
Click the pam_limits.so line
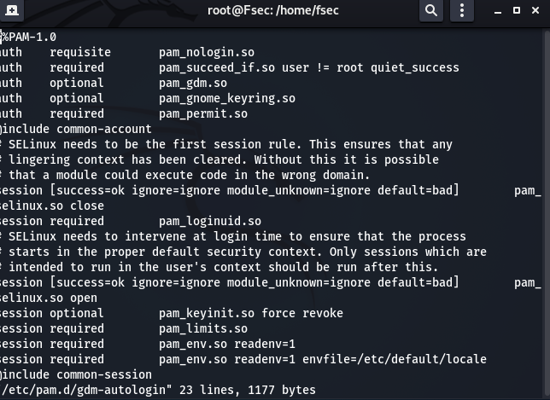[x=203, y=329]
